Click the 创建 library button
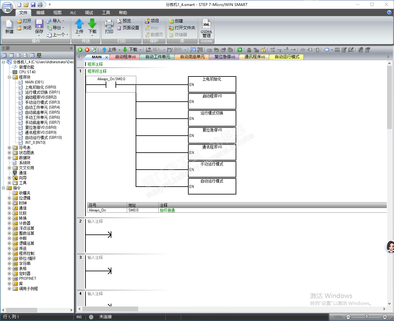The width and height of the screenshot is (394, 321). pos(176,21)
